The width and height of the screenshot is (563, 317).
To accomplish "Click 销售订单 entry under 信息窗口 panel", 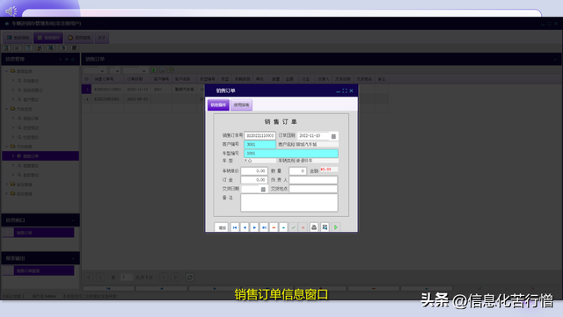I will point(44,233).
